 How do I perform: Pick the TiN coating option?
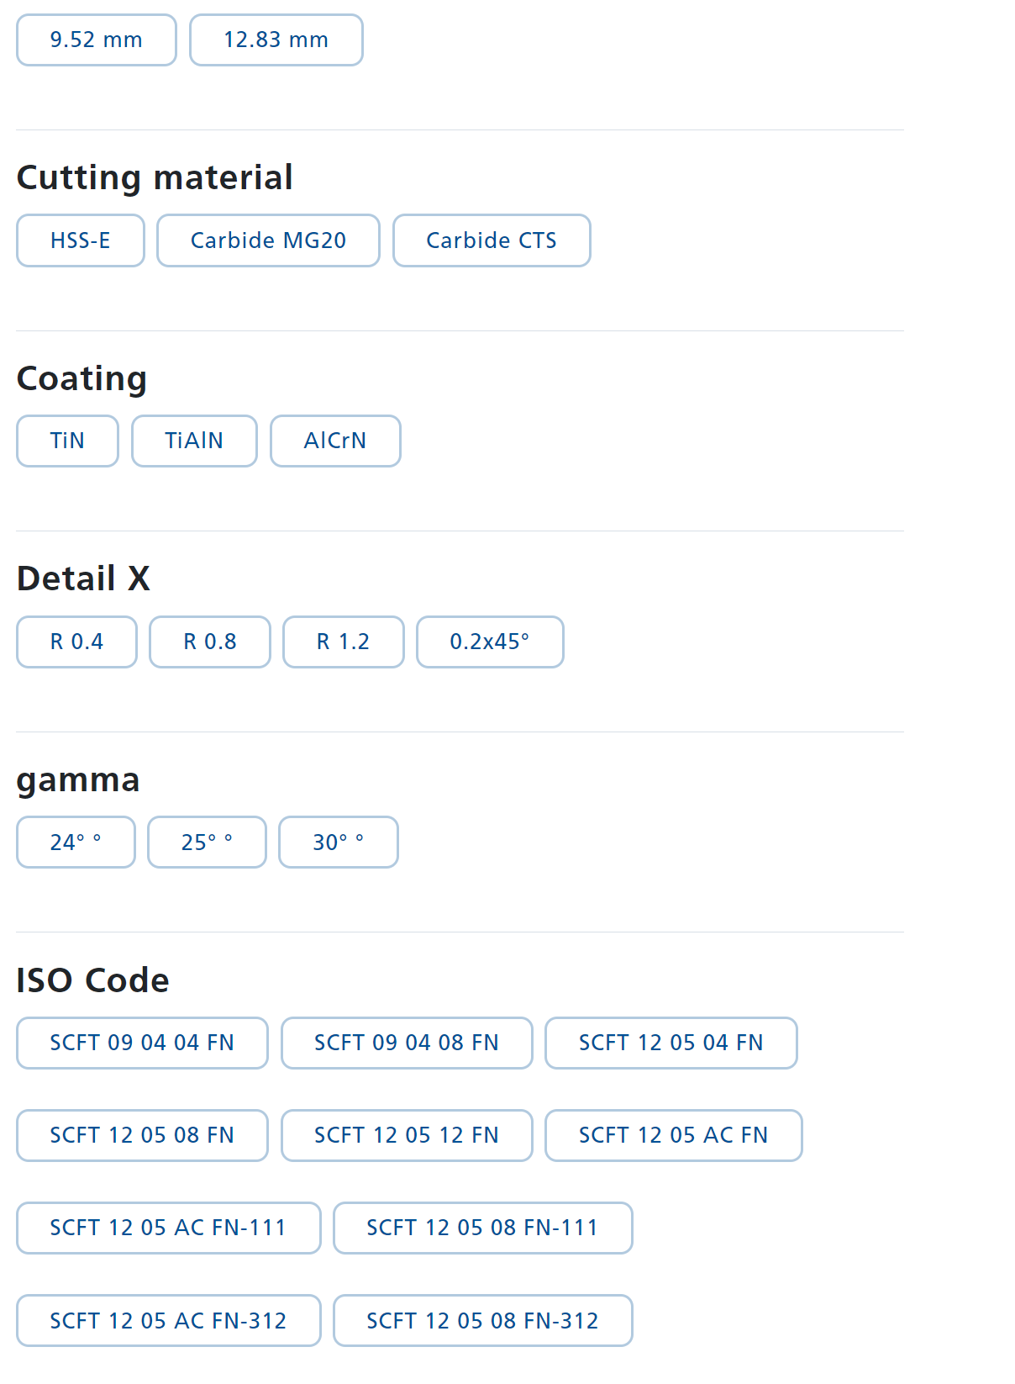pyautogui.click(x=67, y=441)
